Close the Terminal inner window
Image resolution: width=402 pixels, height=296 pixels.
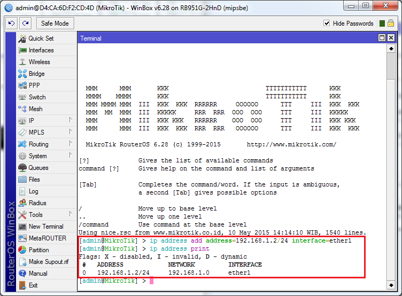[391, 38]
